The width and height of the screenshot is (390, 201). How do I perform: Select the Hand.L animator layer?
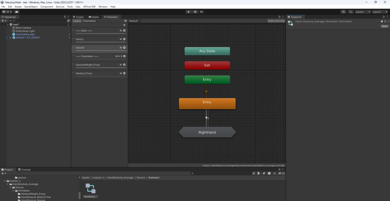pos(99,40)
